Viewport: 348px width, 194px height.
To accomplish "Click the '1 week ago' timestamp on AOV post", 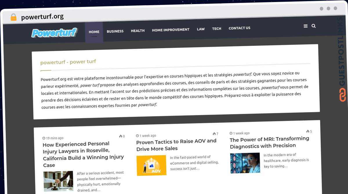I will coord(148,136).
